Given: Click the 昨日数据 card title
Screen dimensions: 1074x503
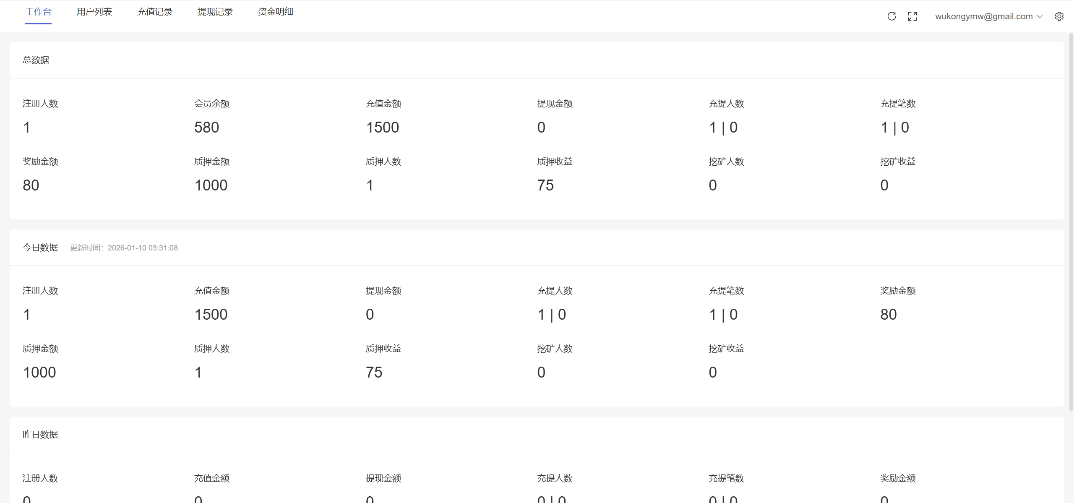Looking at the screenshot, I should (40, 435).
